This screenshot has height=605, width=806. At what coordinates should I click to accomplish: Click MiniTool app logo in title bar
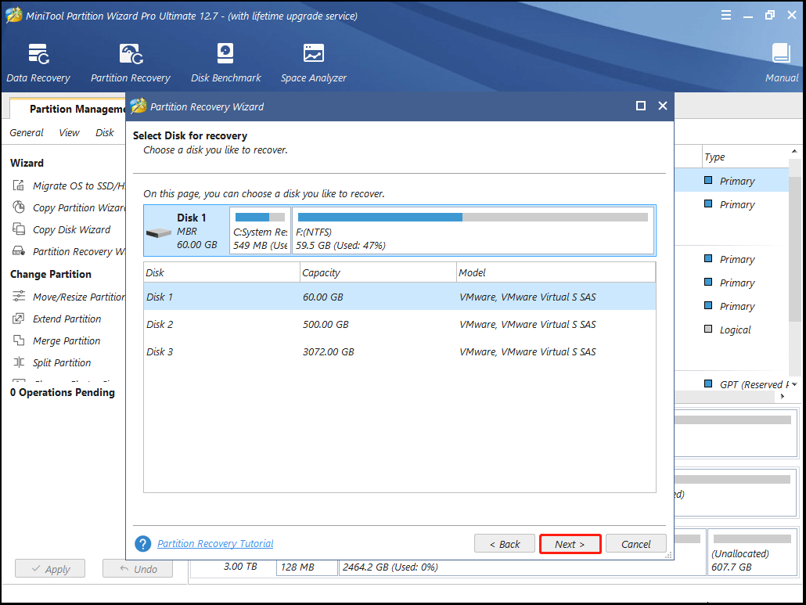[14, 16]
